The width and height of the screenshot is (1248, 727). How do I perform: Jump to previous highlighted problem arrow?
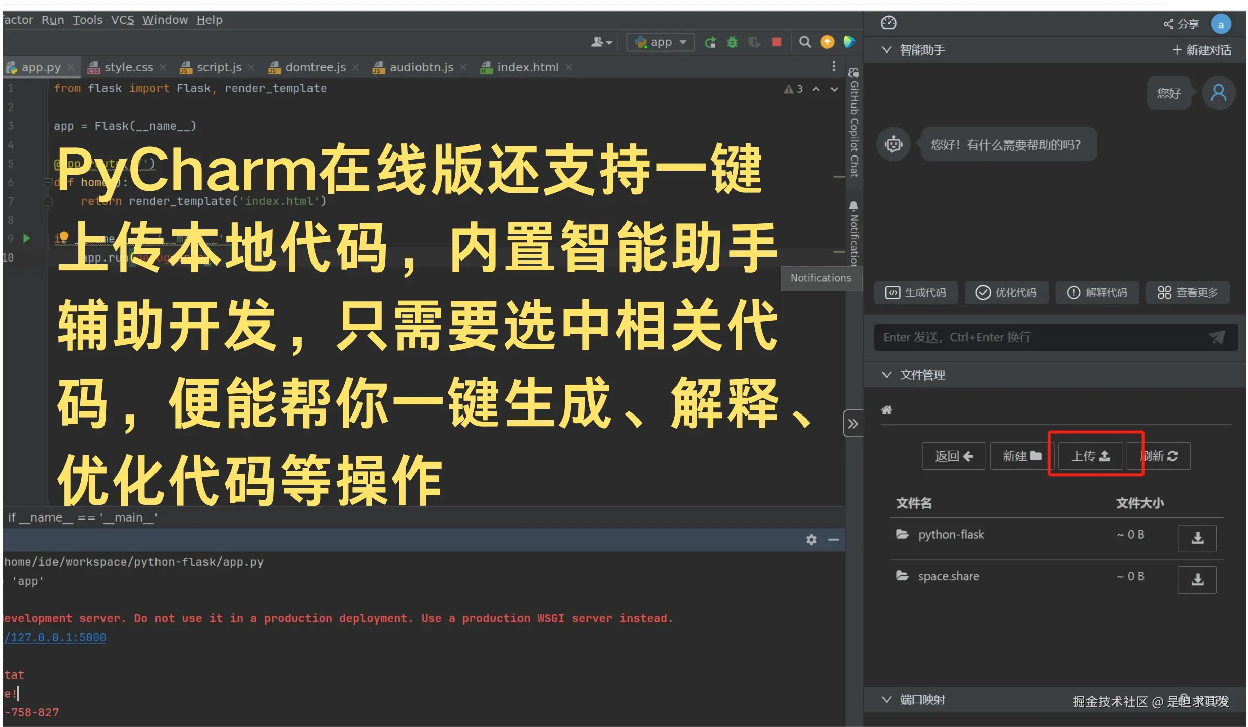(816, 89)
